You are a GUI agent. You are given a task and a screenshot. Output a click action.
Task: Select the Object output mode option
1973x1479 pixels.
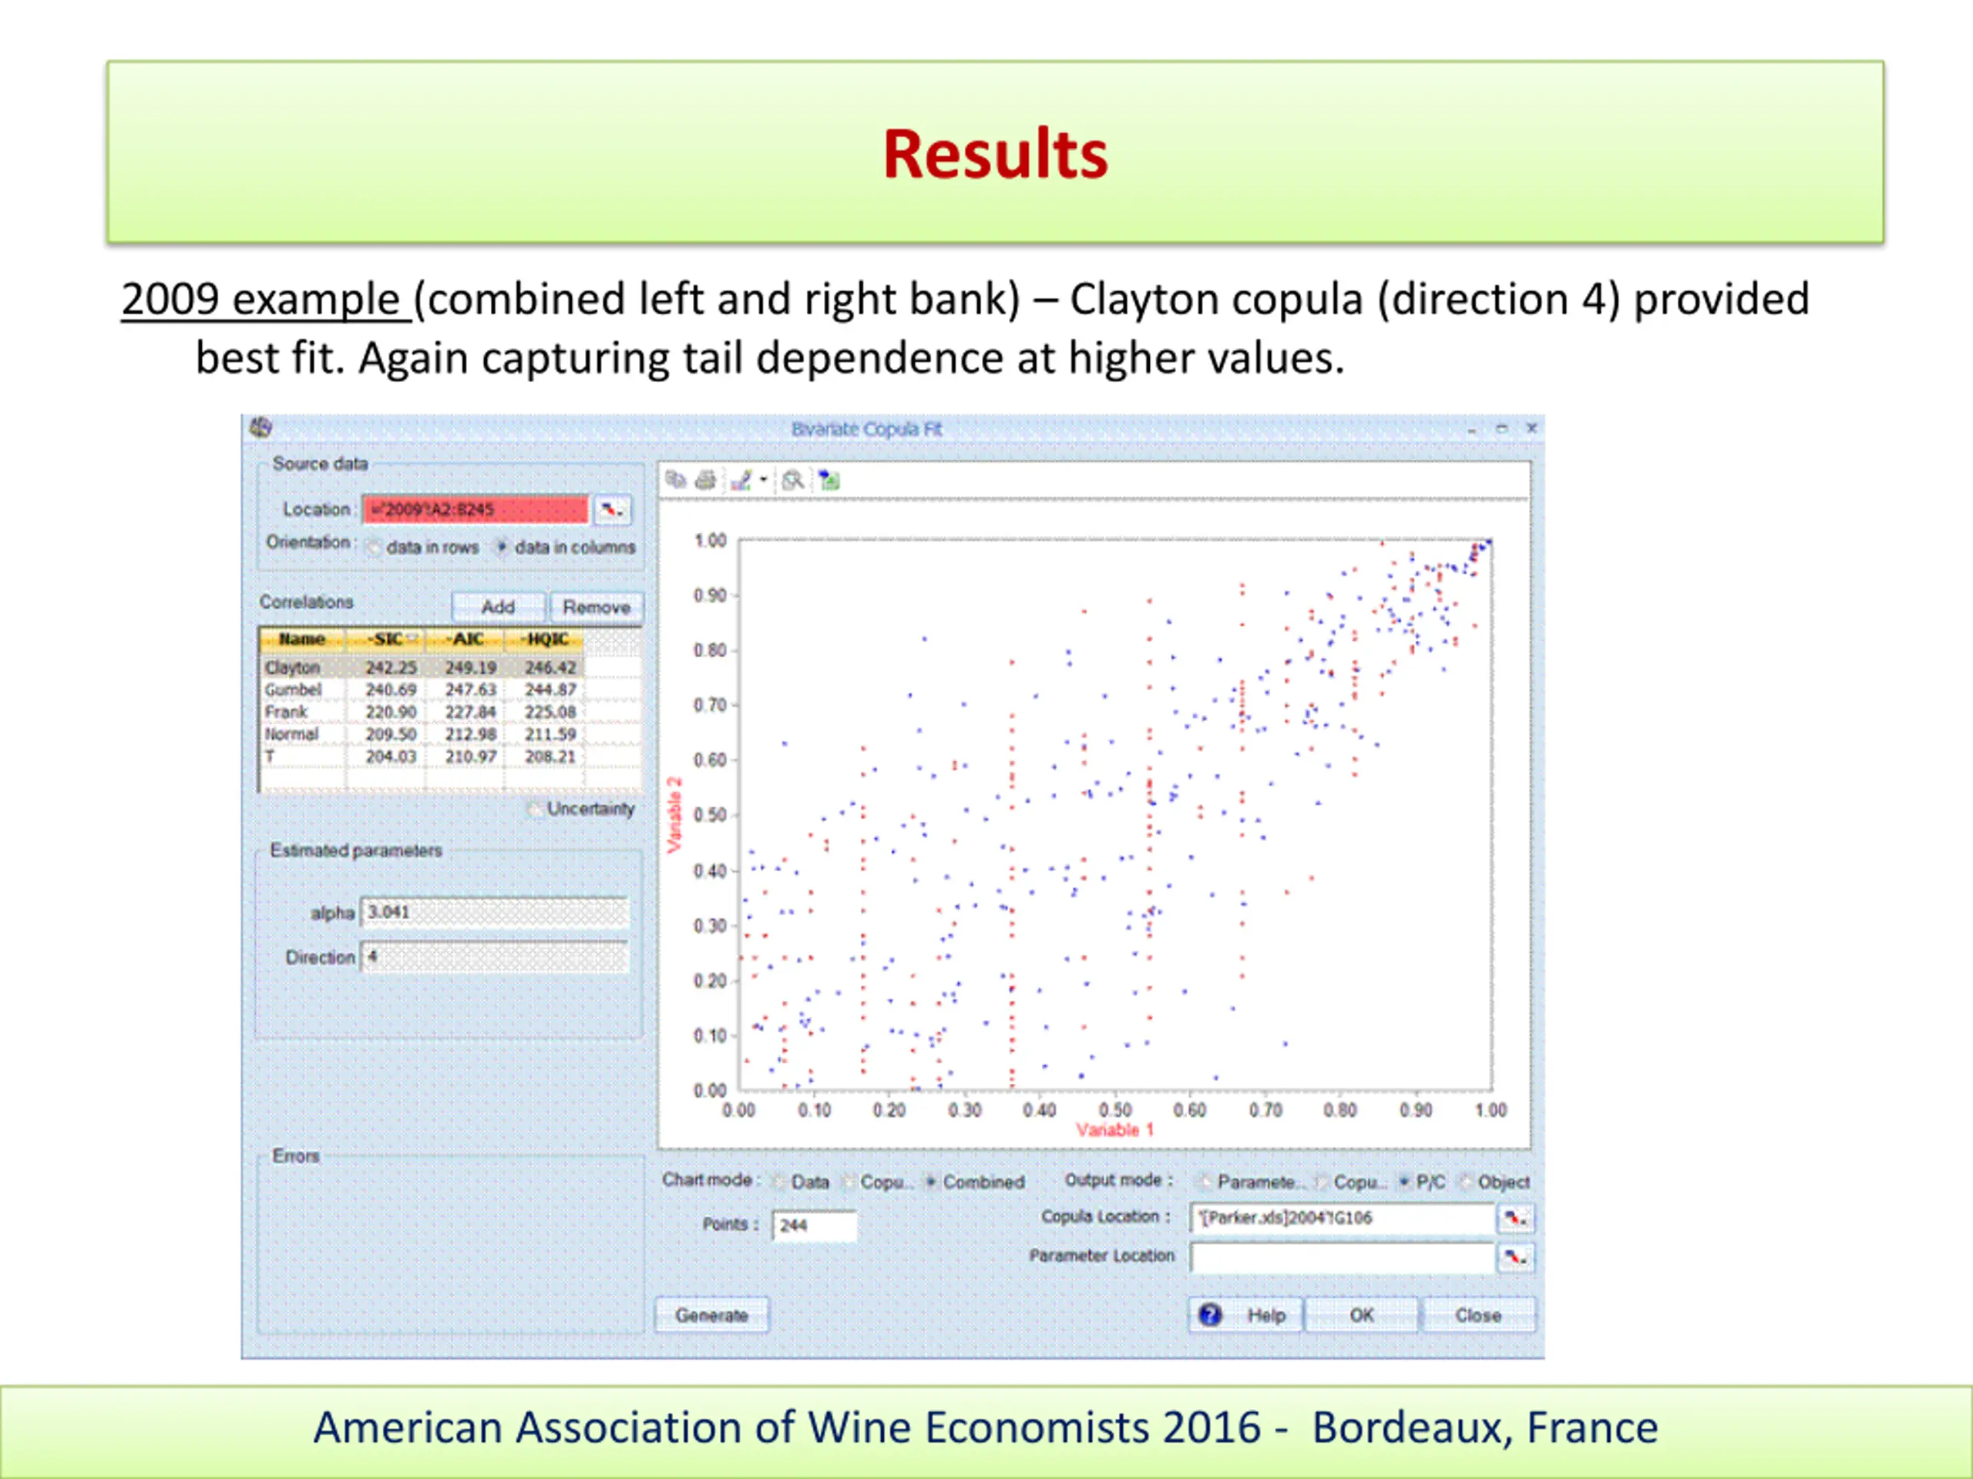coord(1465,1181)
